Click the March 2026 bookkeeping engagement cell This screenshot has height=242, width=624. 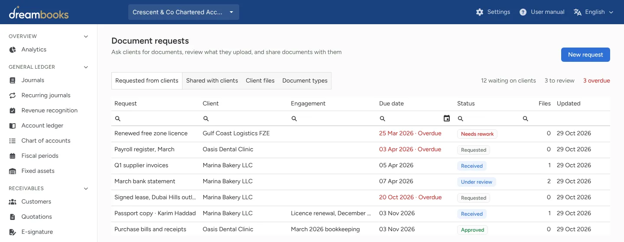coord(325,229)
